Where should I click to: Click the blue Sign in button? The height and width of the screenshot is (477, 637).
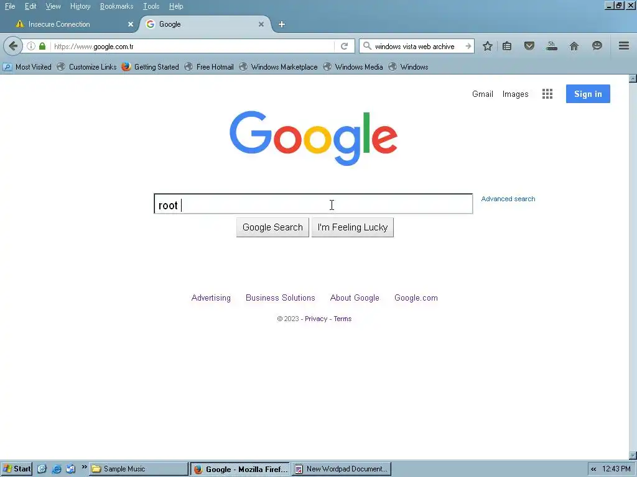[588, 94]
